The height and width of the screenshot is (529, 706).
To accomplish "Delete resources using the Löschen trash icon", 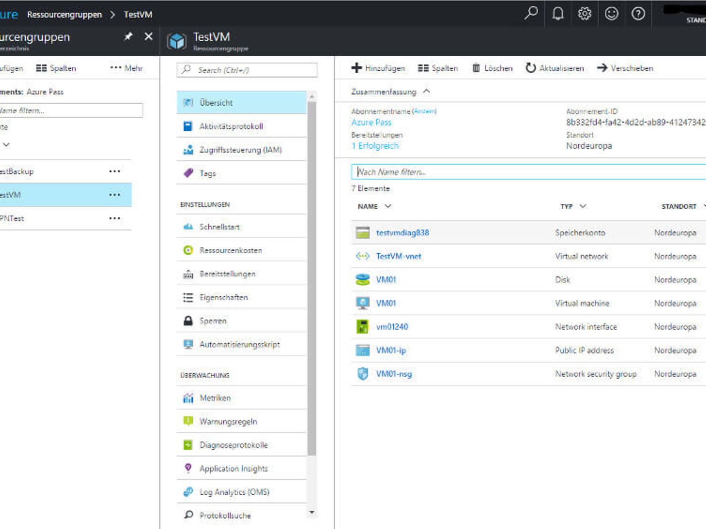I will click(x=476, y=68).
